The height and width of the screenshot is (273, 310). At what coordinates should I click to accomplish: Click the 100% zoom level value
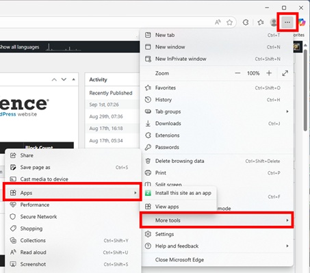[253, 73]
